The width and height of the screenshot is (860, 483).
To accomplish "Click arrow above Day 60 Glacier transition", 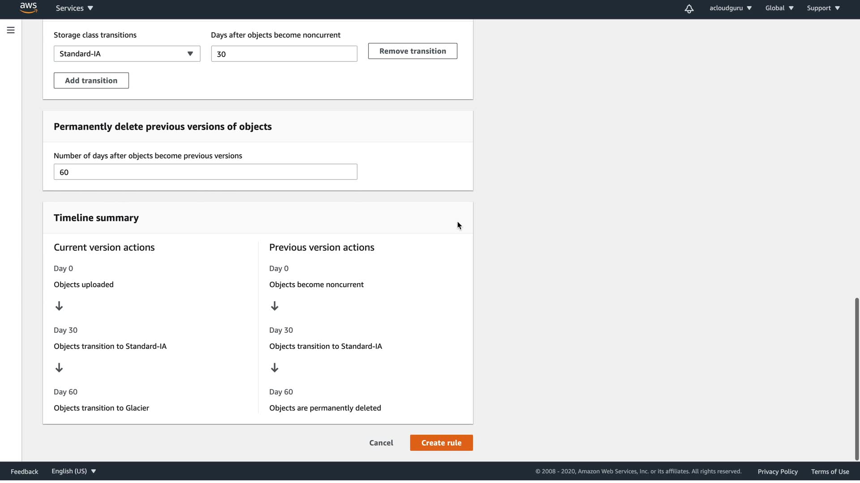I will coord(59,368).
